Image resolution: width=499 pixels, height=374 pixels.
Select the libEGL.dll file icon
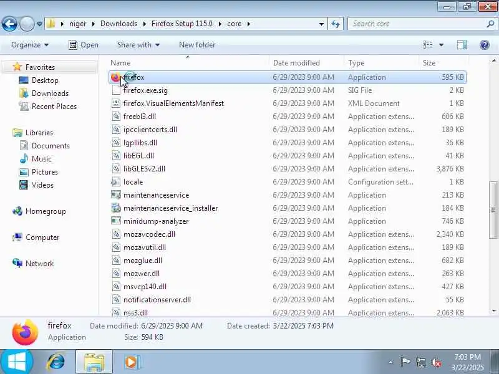(116, 155)
